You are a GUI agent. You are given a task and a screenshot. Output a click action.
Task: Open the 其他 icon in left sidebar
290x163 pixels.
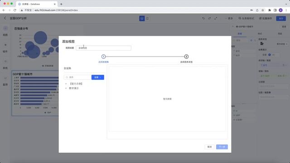pos(5,62)
